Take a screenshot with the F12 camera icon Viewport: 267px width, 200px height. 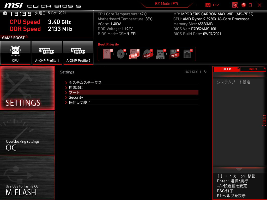point(208,5)
